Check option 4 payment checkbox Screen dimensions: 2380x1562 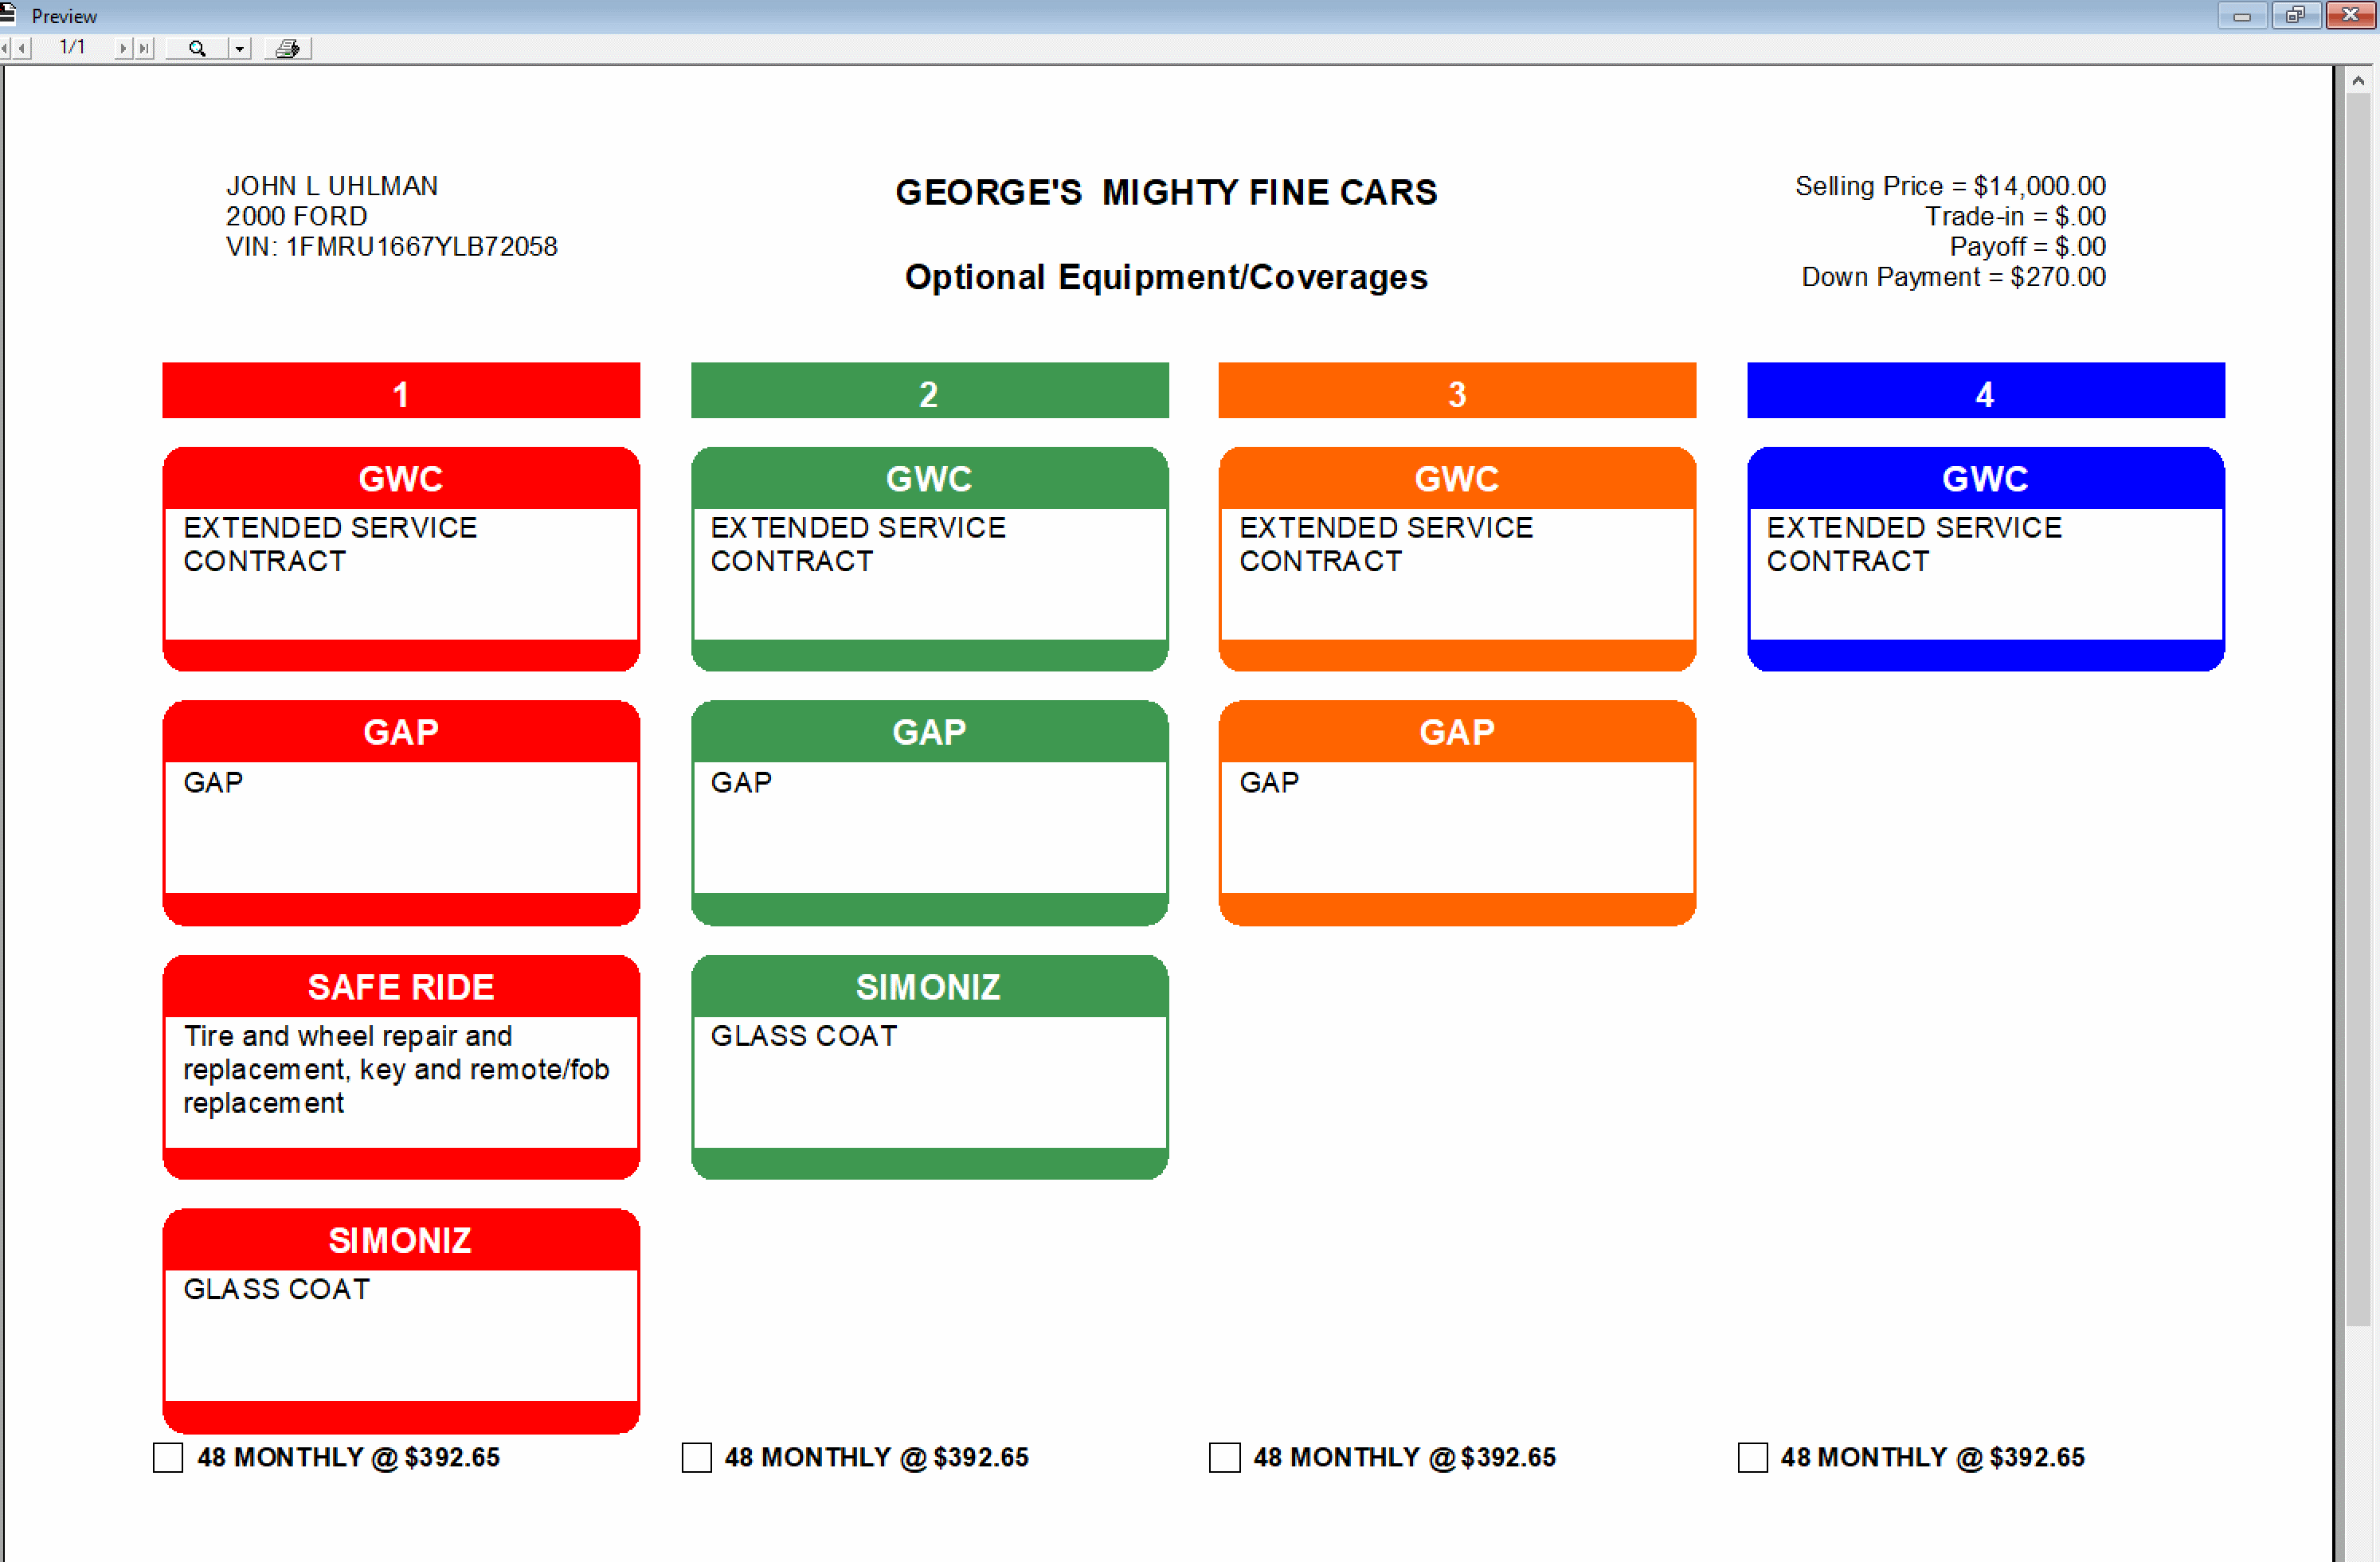tap(1752, 1457)
